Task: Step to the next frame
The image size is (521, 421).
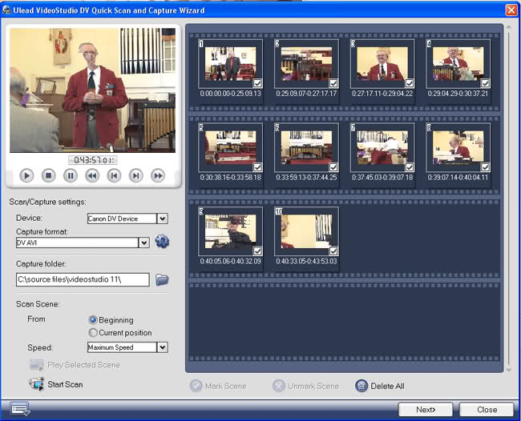Action: (136, 175)
